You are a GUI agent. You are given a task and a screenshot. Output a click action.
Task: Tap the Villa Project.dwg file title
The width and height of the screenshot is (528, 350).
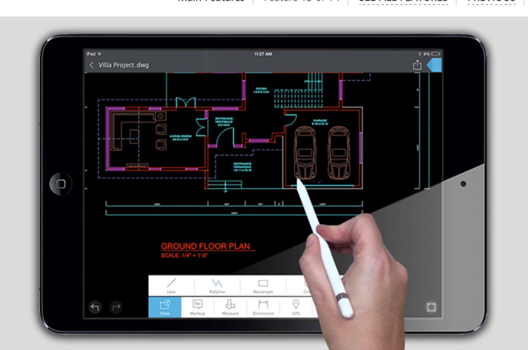(124, 65)
